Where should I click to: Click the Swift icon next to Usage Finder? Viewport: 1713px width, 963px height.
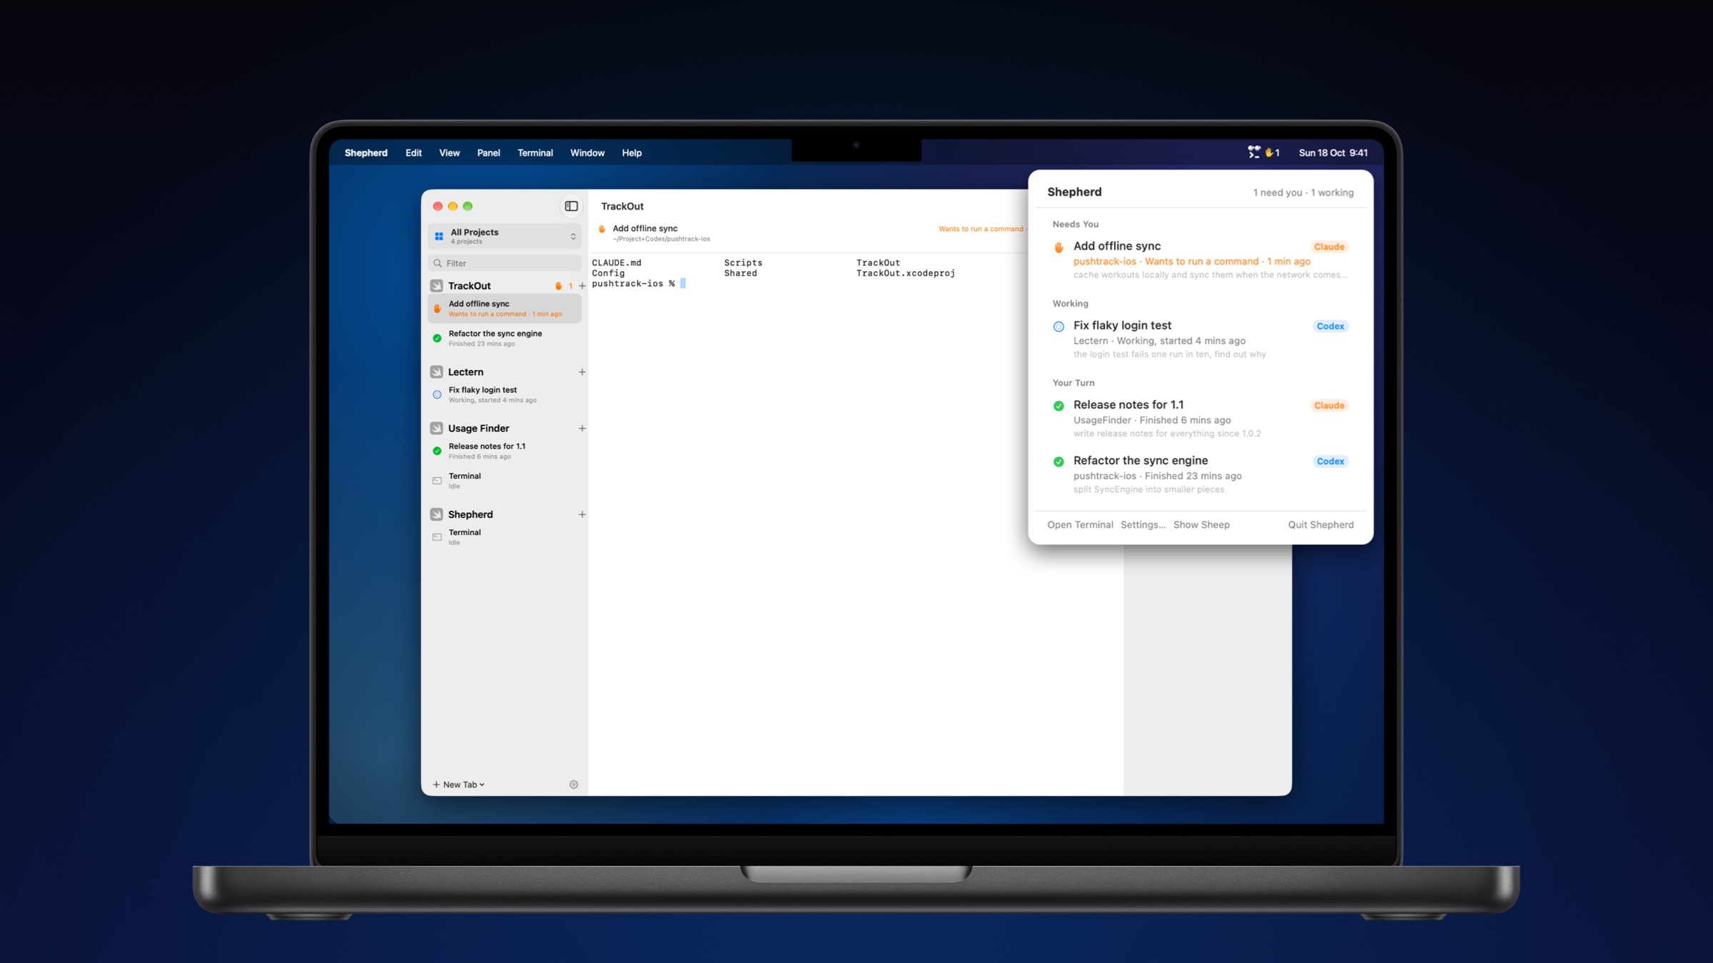pyautogui.click(x=437, y=428)
